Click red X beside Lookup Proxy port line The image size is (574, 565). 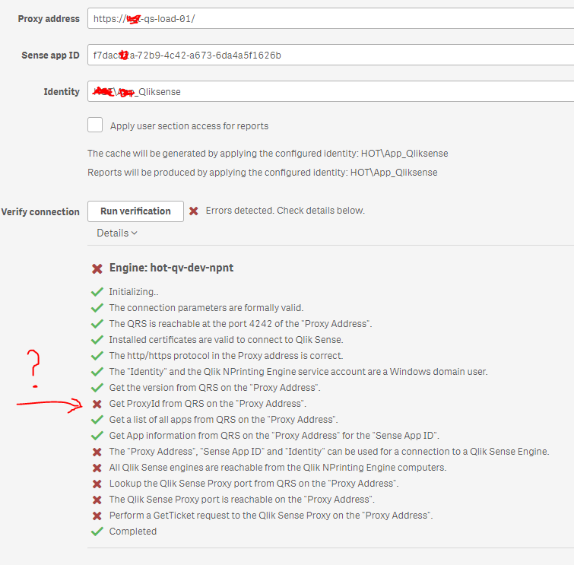tap(97, 484)
